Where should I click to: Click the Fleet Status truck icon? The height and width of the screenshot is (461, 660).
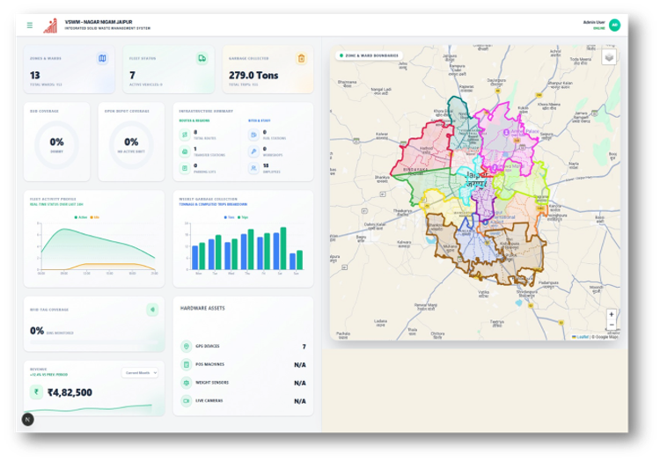pyautogui.click(x=202, y=58)
